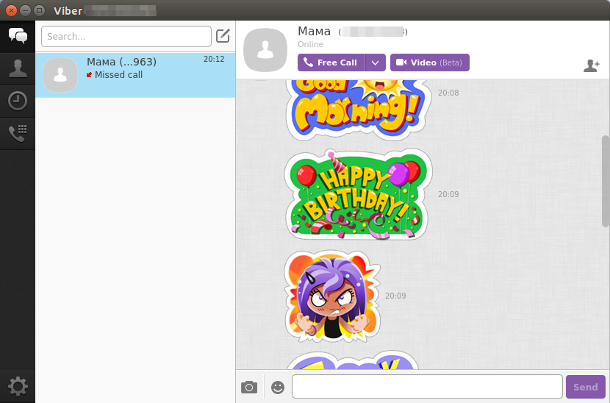610x403 pixels.
Task: Open the sticker emoticon menu
Action: pyautogui.click(x=278, y=387)
